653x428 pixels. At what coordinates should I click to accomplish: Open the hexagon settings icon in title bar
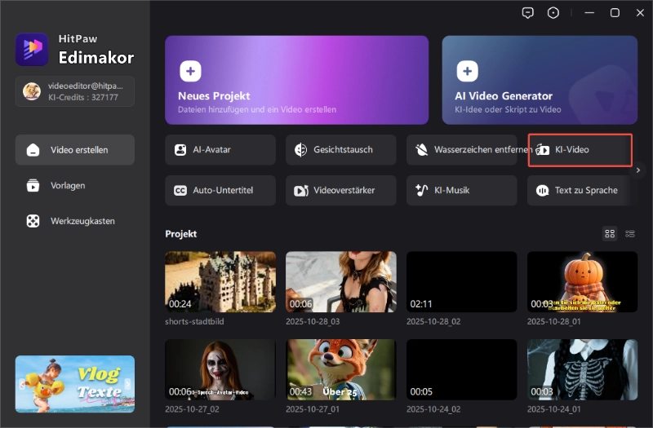(x=554, y=13)
